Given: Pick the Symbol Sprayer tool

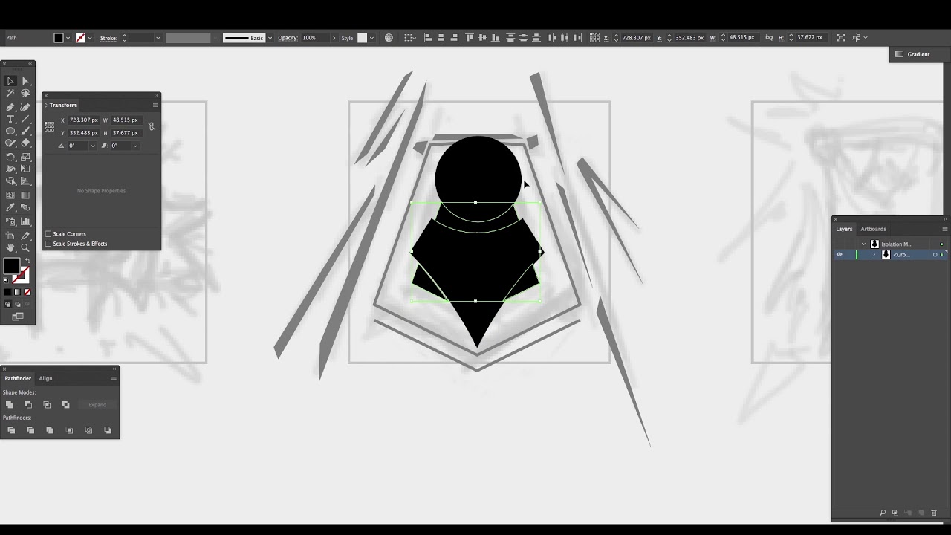Looking at the screenshot, I should pos(10,221).
